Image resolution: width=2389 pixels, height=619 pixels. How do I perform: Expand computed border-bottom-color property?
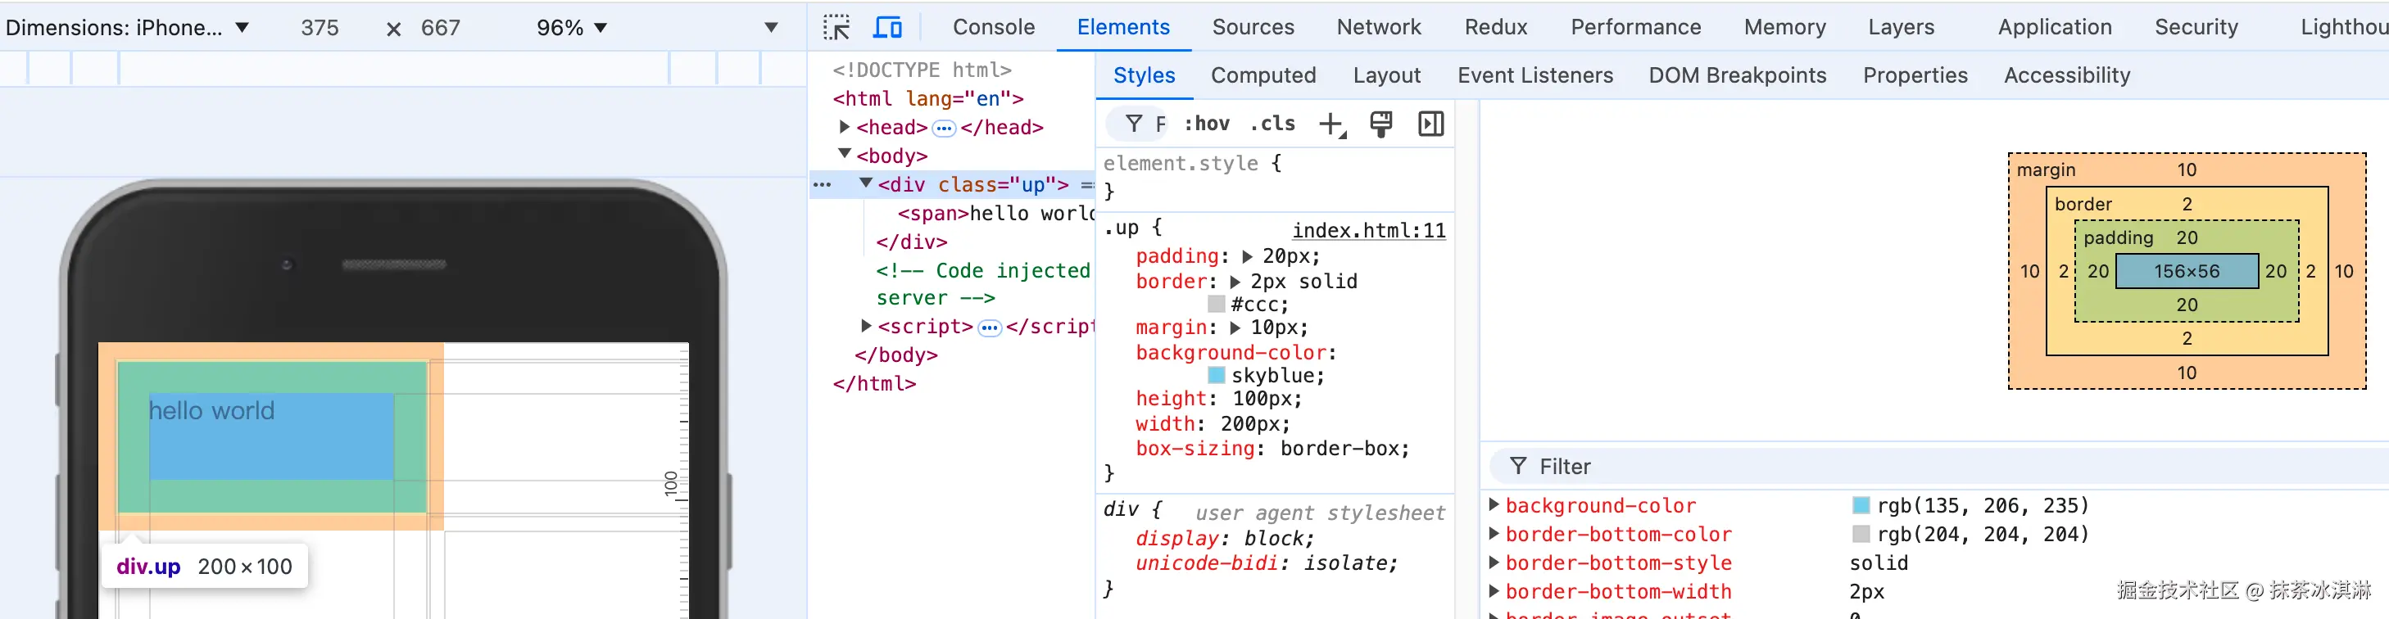pos(1493,533)
